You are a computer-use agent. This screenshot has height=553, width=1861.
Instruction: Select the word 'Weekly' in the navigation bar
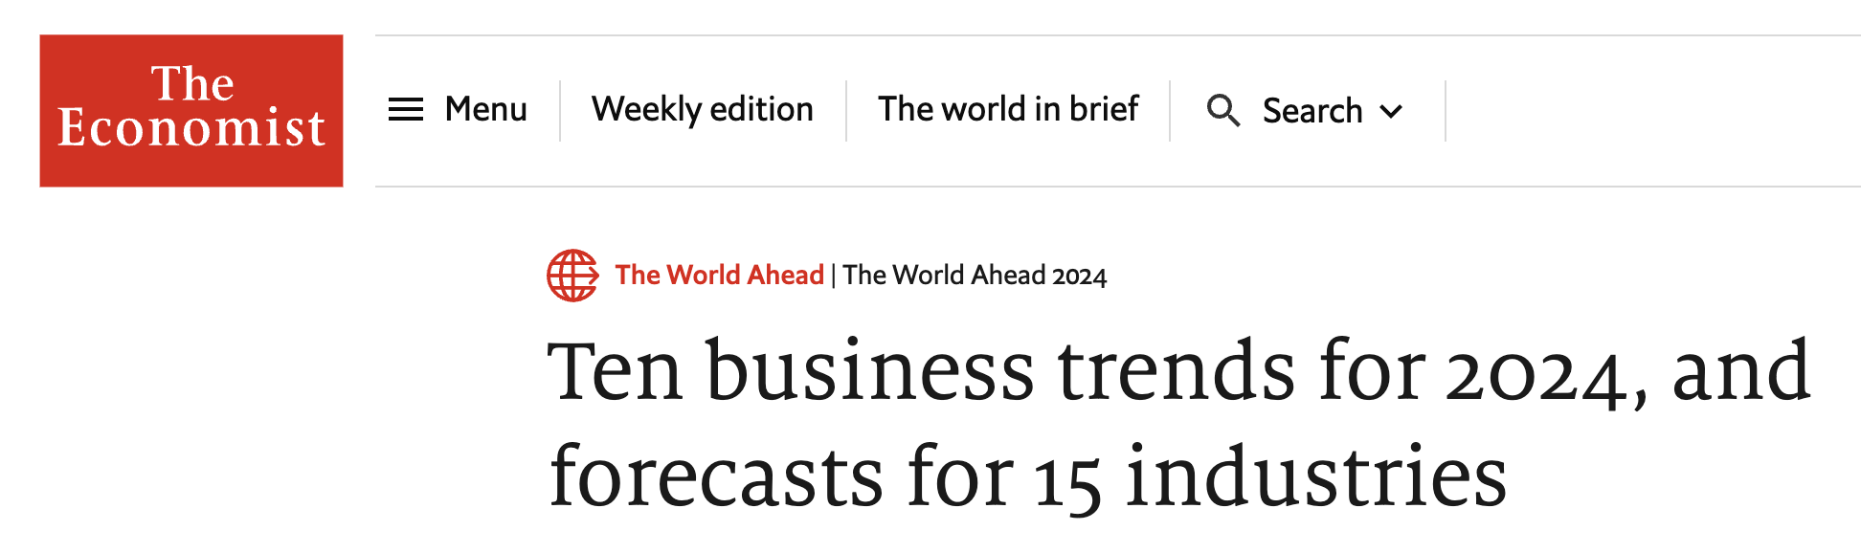[x=646, y=110]
